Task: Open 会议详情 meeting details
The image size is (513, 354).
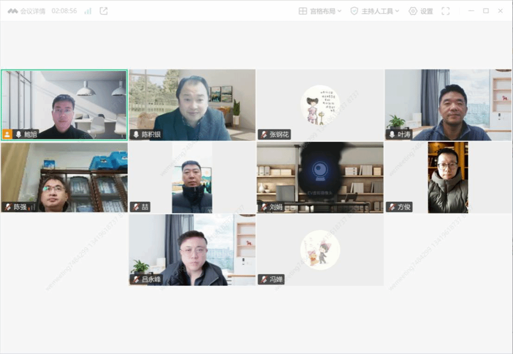Action: click(27, 11)
